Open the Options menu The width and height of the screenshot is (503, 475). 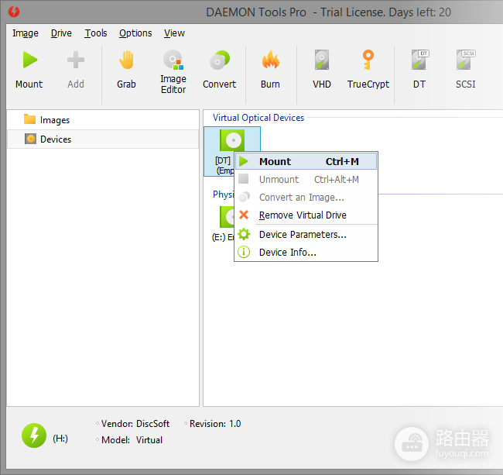(135, 33)
